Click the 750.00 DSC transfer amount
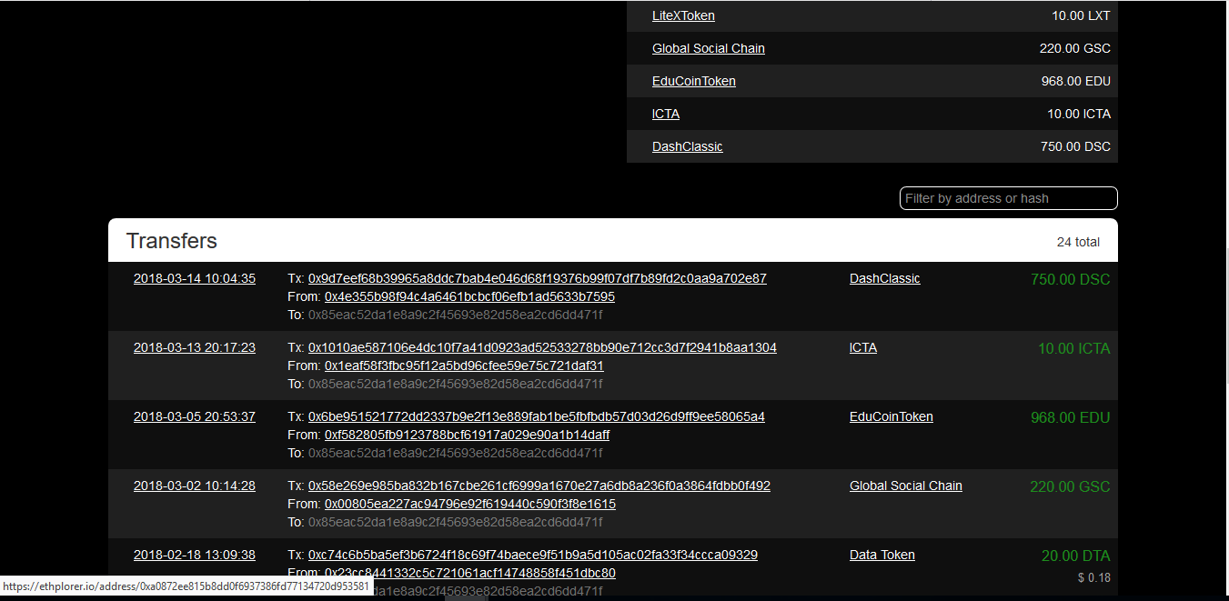This screenshot has width=1229, height=601. pos(1071,279)
